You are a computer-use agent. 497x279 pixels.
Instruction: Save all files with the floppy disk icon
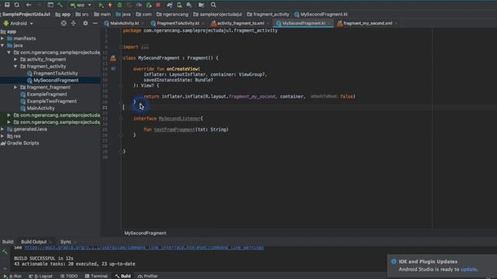[7, 5]
